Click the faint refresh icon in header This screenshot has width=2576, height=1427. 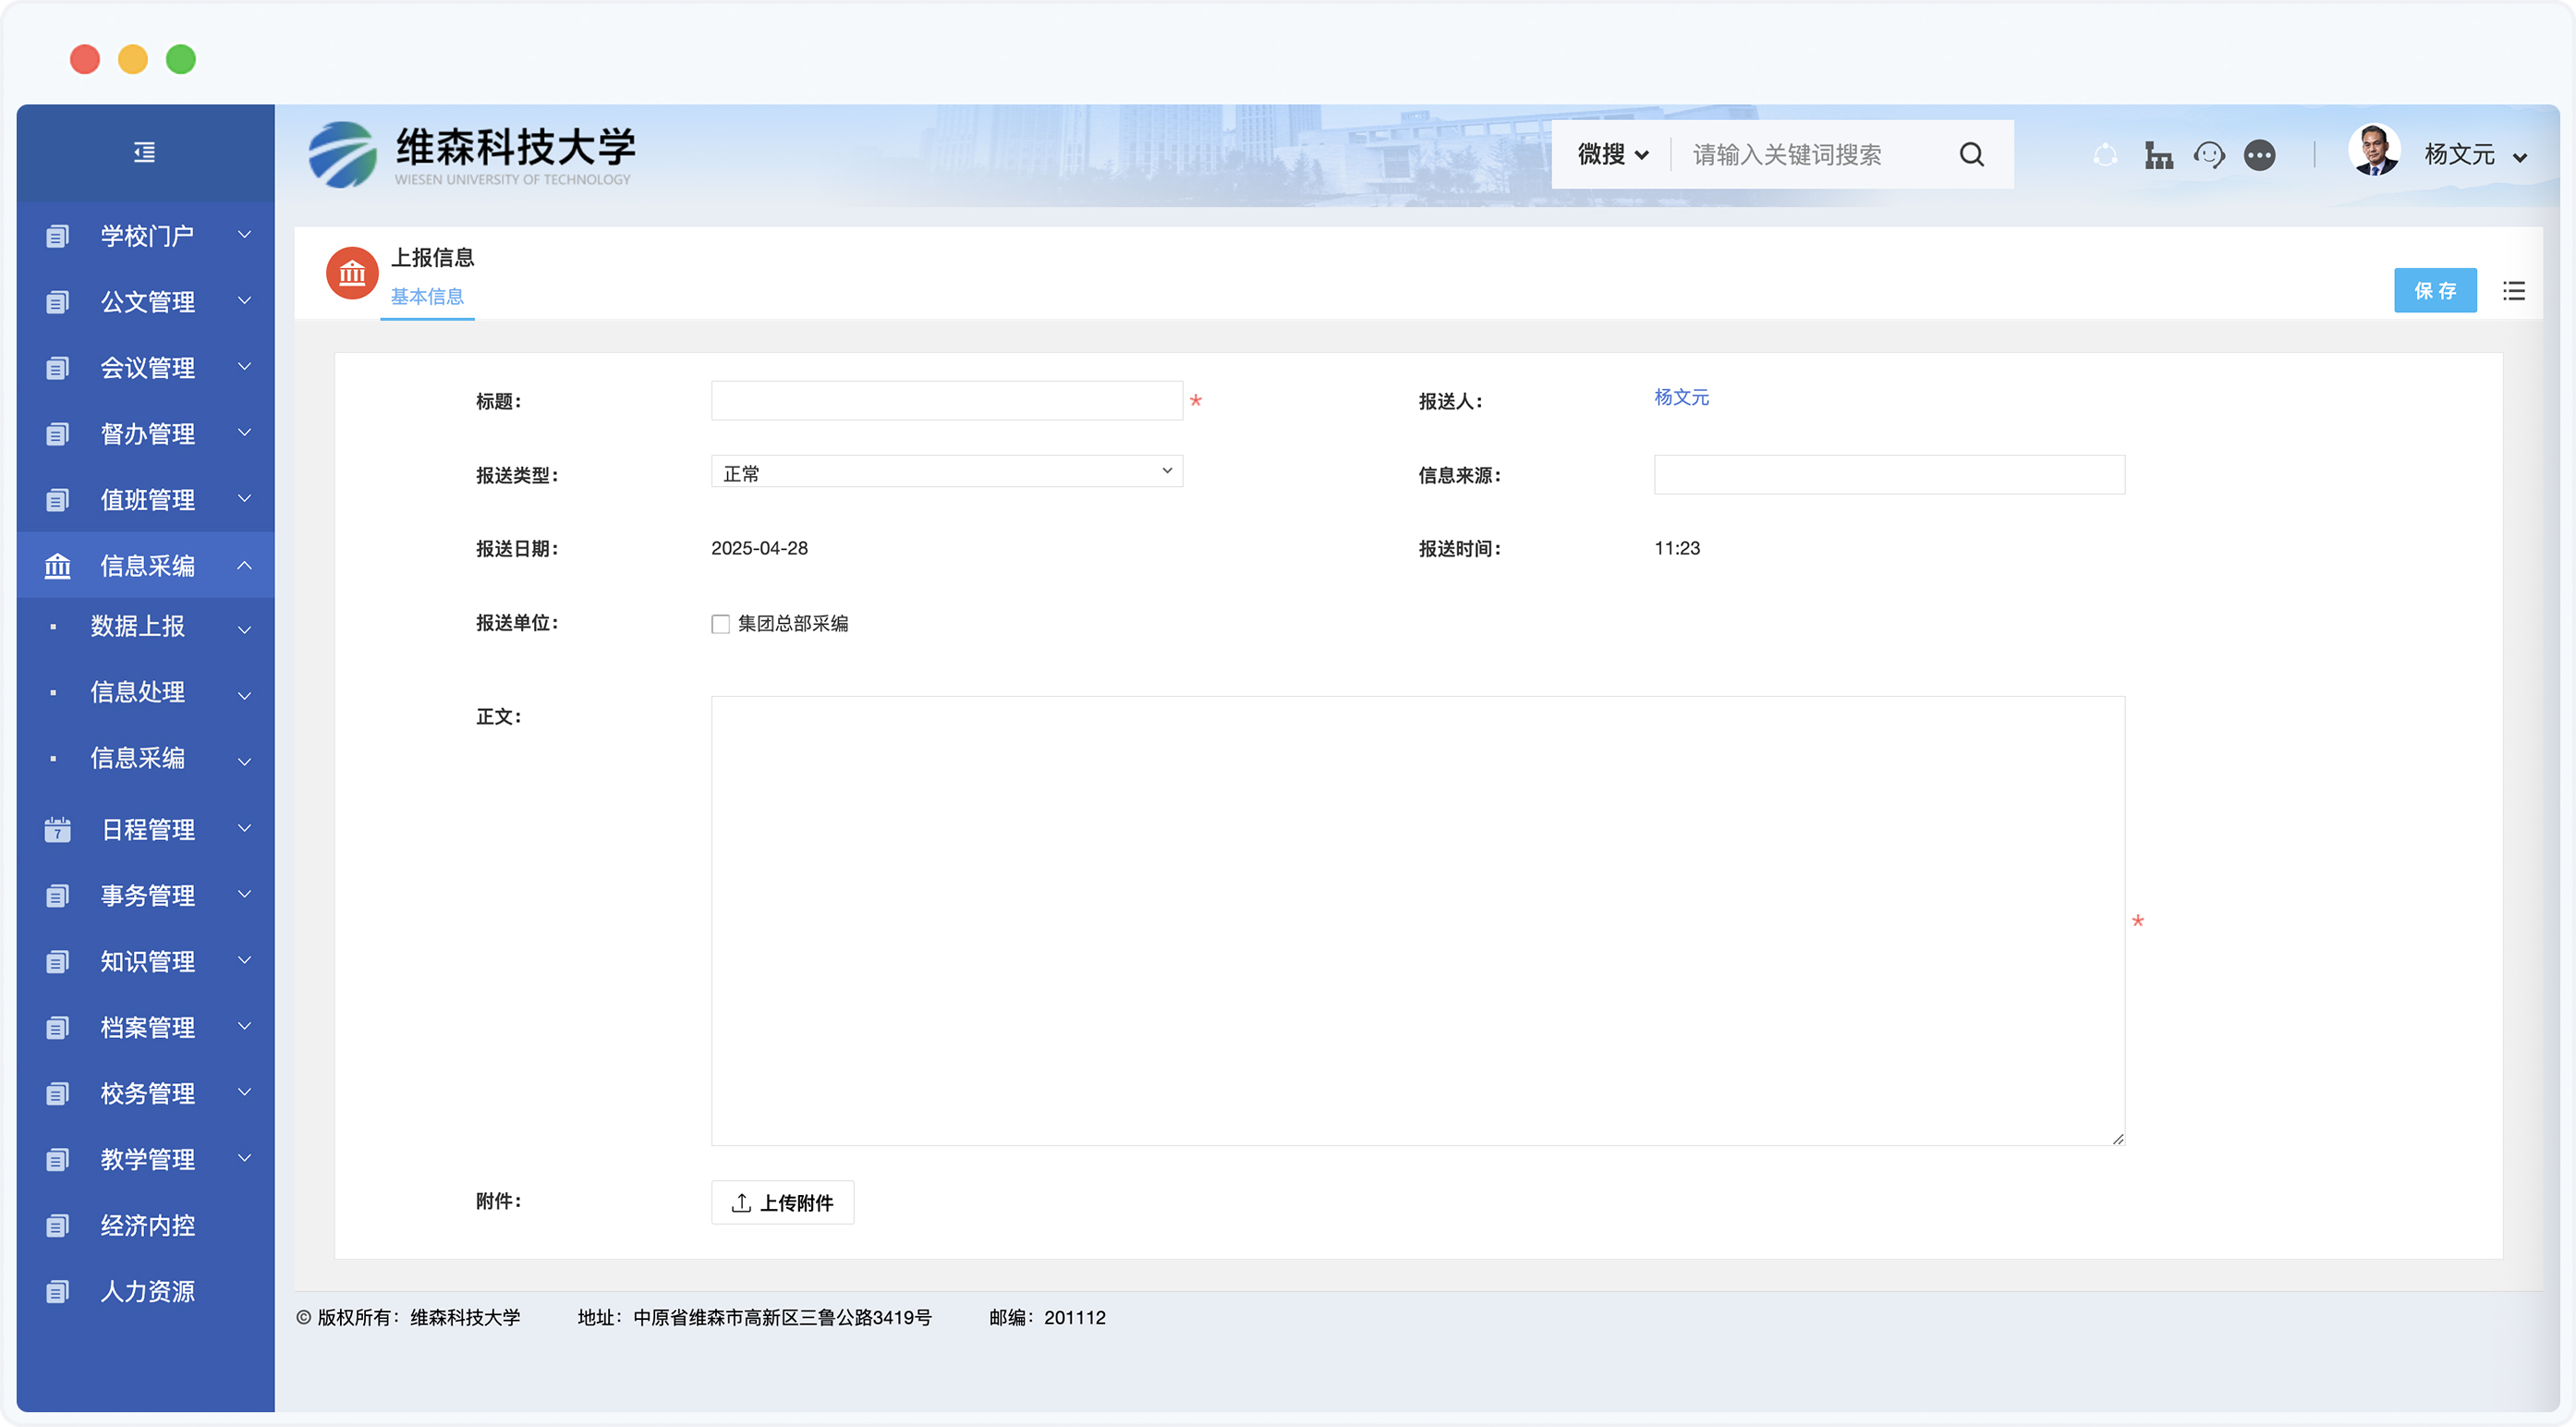point(2105,155)
